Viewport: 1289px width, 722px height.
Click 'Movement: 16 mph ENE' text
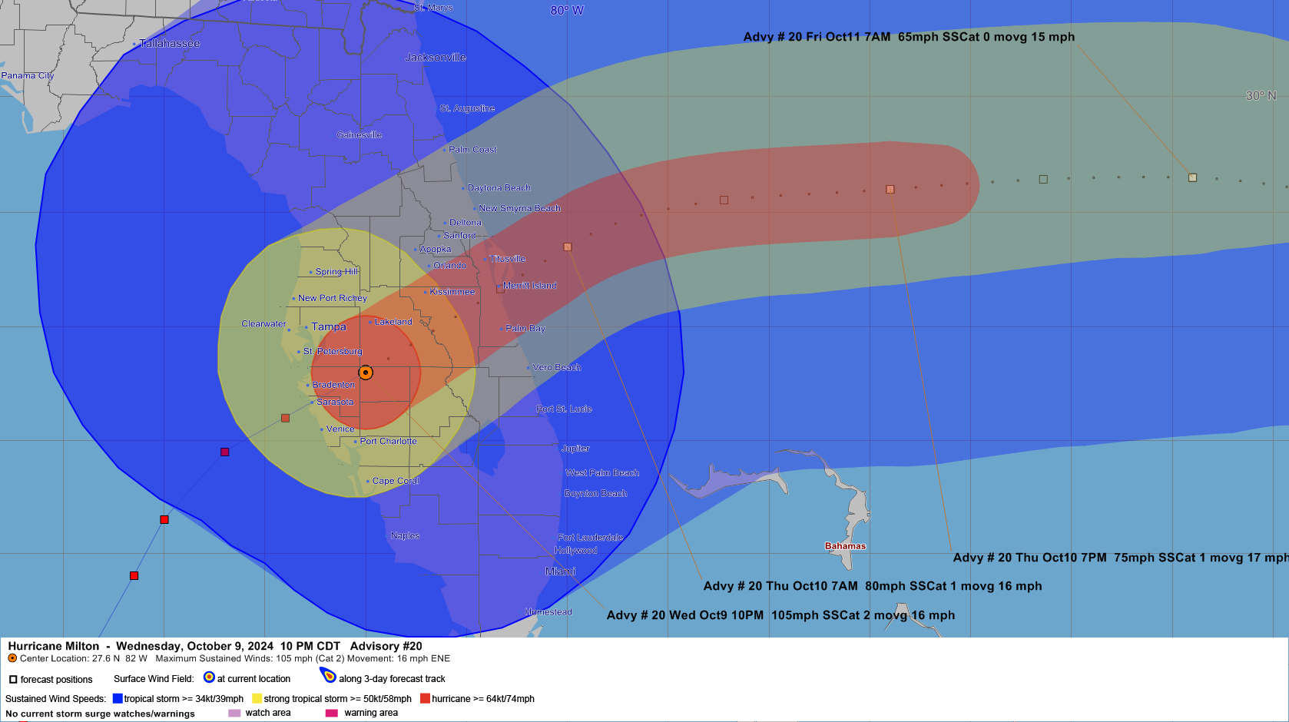399,658
